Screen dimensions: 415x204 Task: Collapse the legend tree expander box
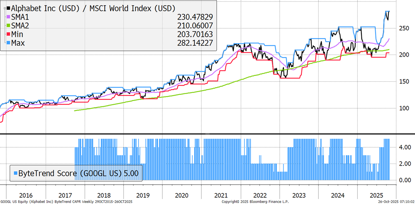pyautogui.click(x=4, y=8)
